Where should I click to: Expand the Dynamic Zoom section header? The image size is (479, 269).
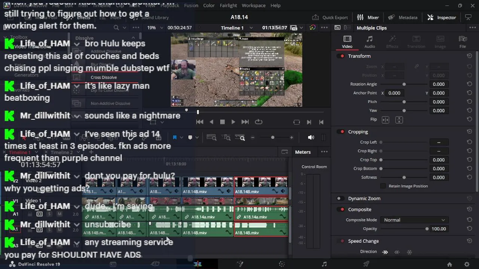(x=364, y=198)
